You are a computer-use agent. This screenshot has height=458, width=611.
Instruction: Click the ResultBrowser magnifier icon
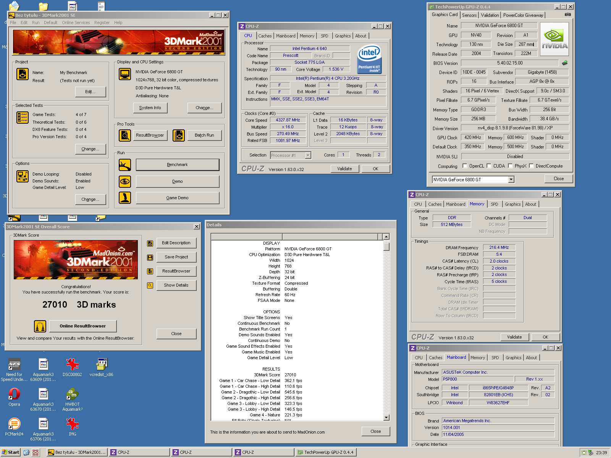pyautogui.click(x=125, y=135)
